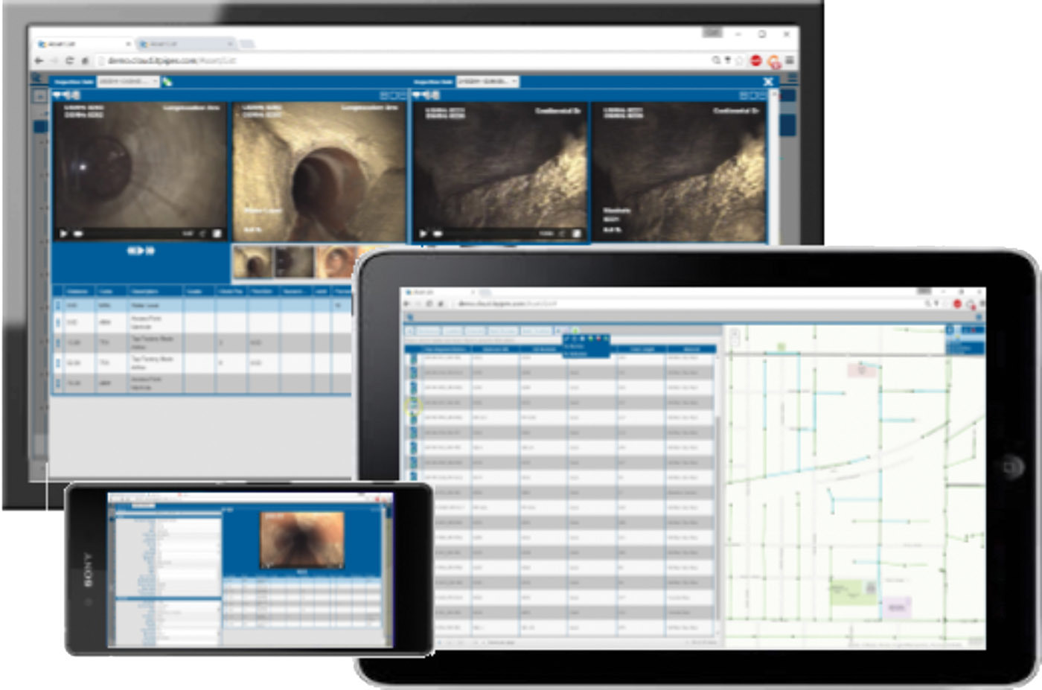Click the document icon in the tablet table's first row

(413, 359)
